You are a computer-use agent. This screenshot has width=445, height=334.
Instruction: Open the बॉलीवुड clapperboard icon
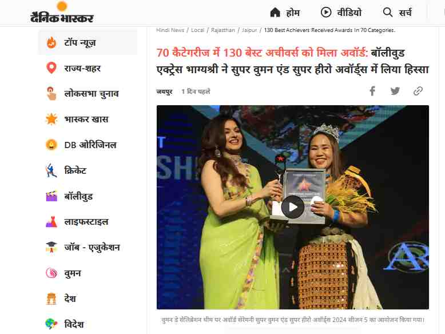point(51,196)
